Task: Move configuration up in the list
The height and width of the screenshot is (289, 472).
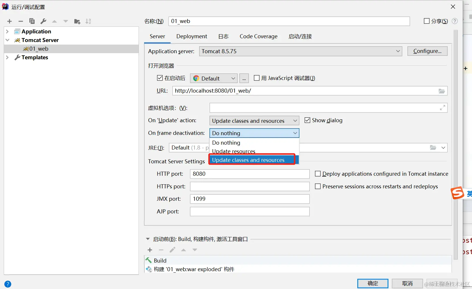Action: pos(54,21)
